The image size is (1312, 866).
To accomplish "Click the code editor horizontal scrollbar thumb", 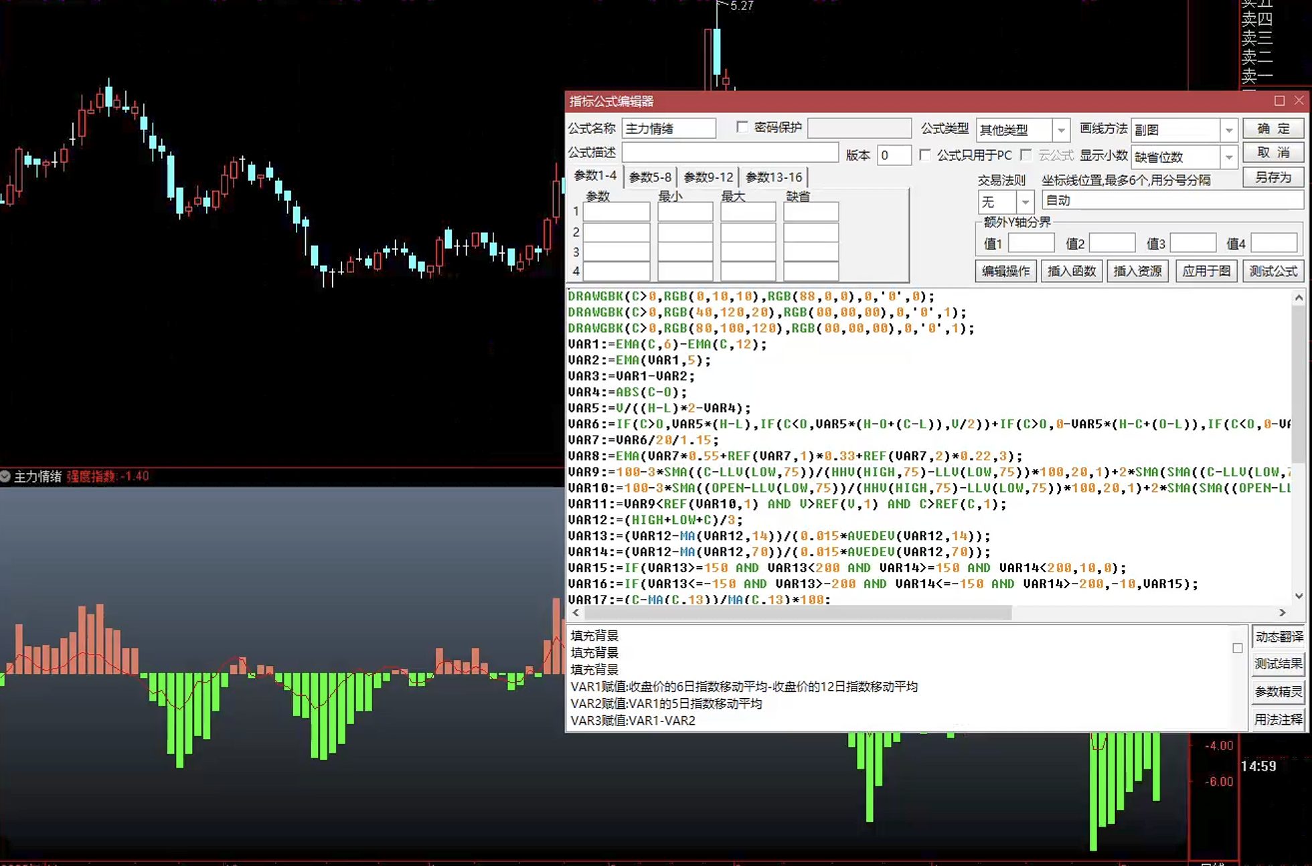I will [798, 612].
